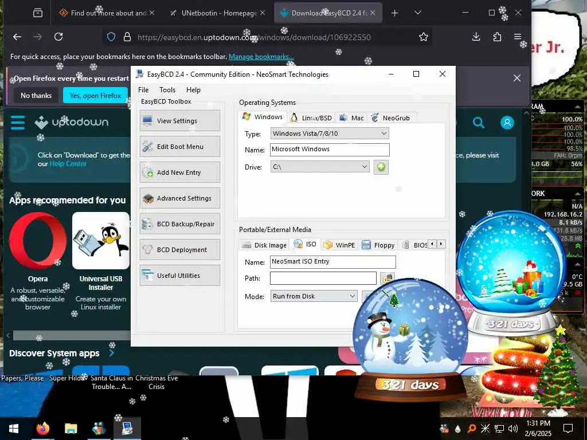Bookmark this page with star icon
Screen dimensions: 587x440
pos(424,37)
